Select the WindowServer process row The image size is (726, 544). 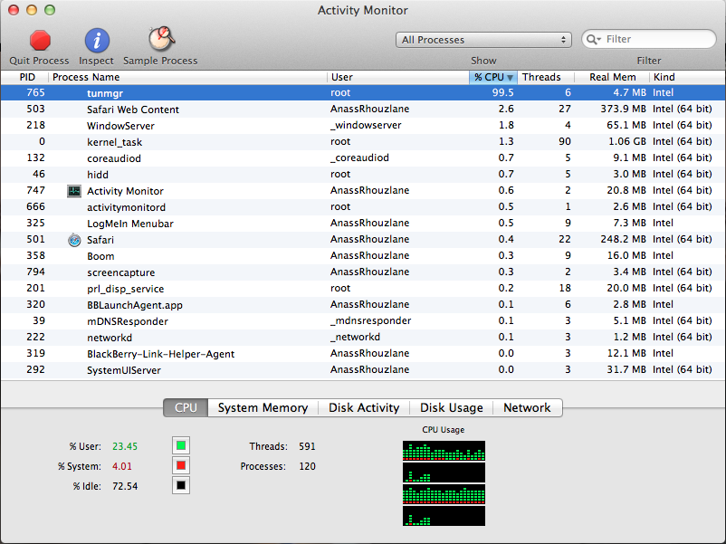tap(363, 126)
